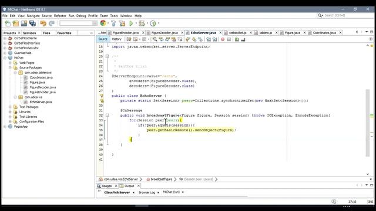Viewport: 376px width, 211px height.
Task: Open the project configuration combo box
Action: [x=78, y=23]
